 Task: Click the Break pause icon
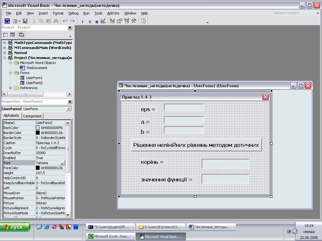90,22
